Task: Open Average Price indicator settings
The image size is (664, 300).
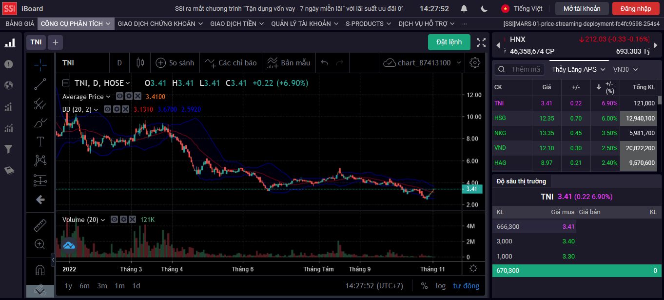Action: pos(129,97)
